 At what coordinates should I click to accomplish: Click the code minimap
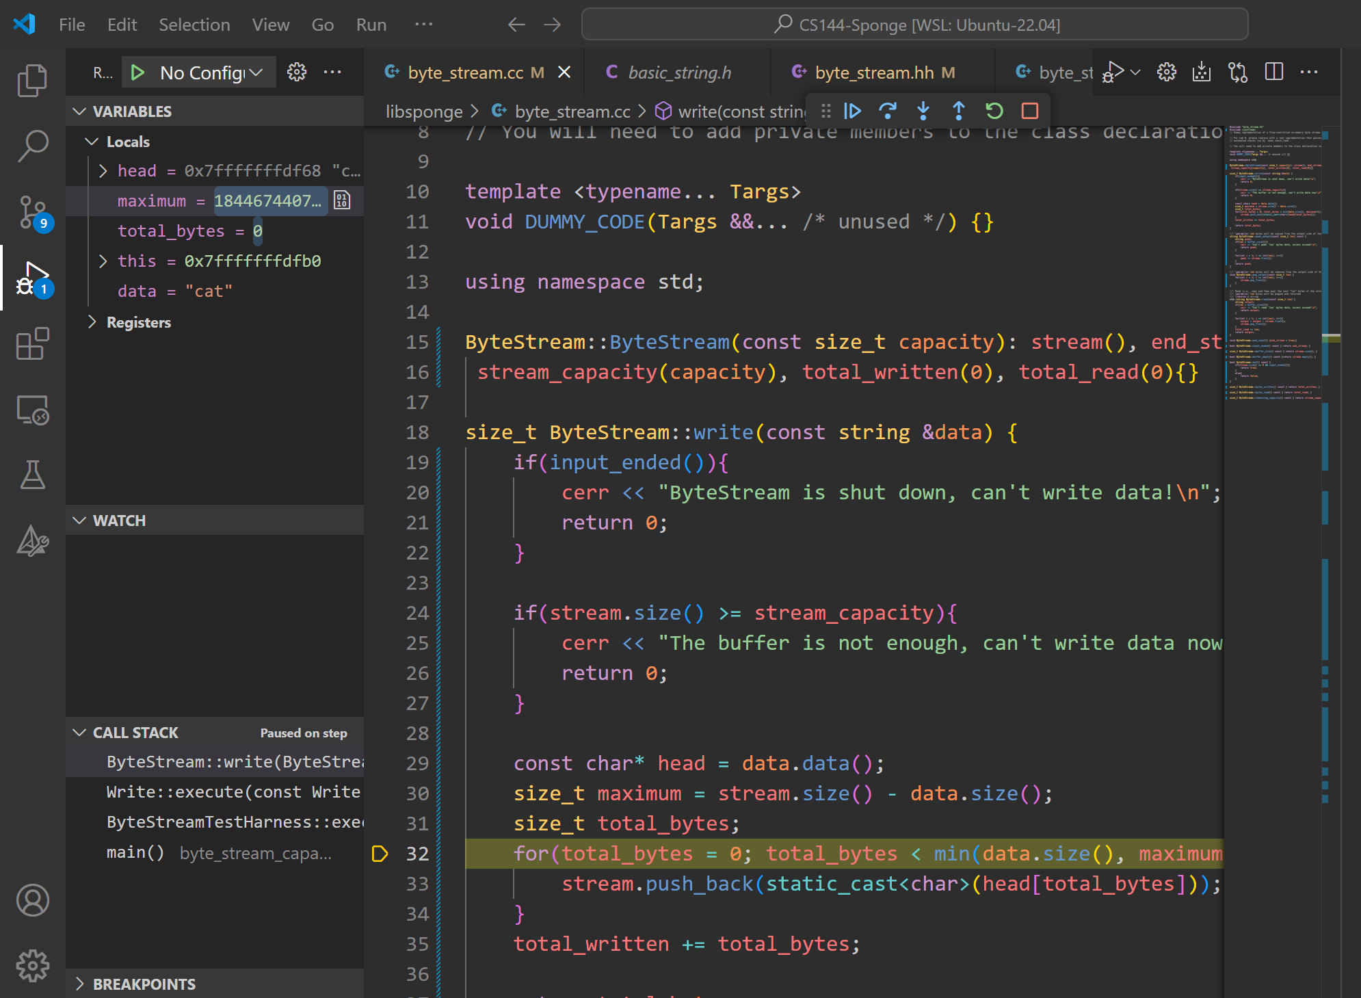(1275, 263)
